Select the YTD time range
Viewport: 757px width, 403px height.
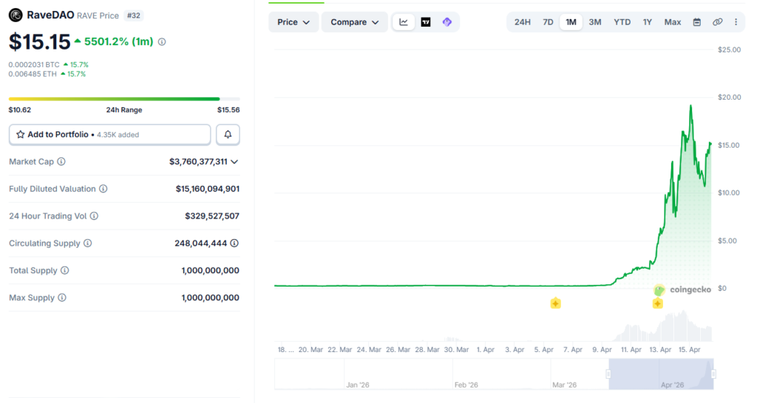(622, 22)
